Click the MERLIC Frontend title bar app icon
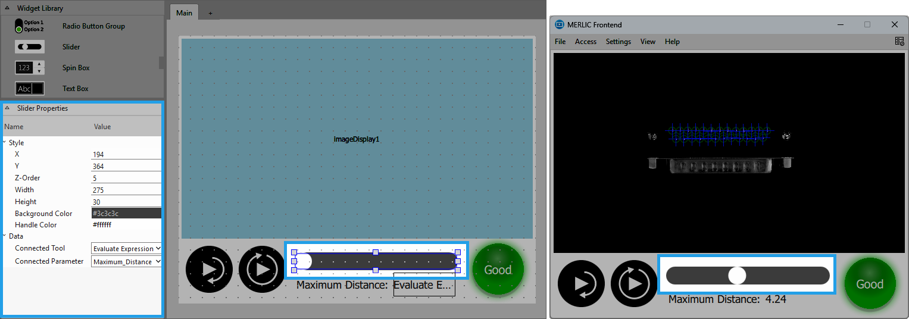 559,24
